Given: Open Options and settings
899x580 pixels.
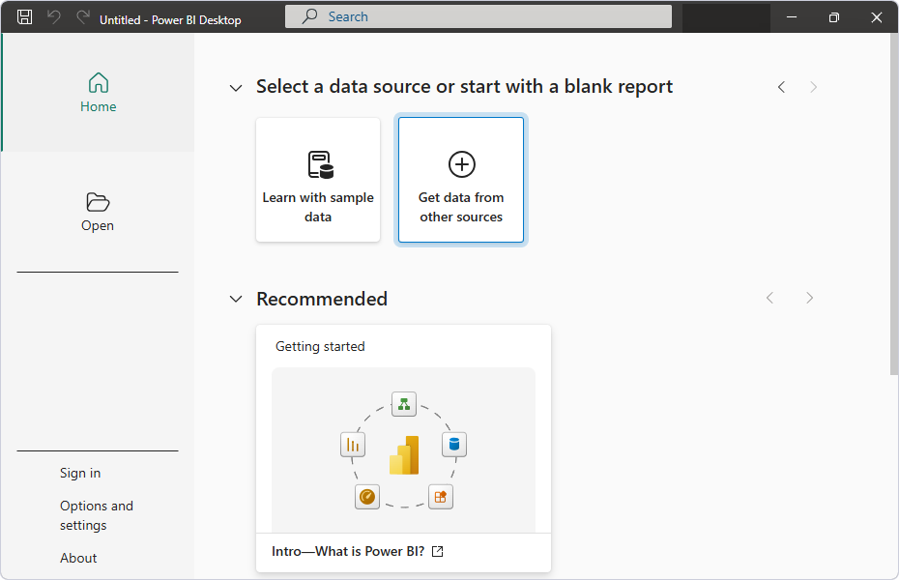Looking at the screenshot, I should click(97, 515).
